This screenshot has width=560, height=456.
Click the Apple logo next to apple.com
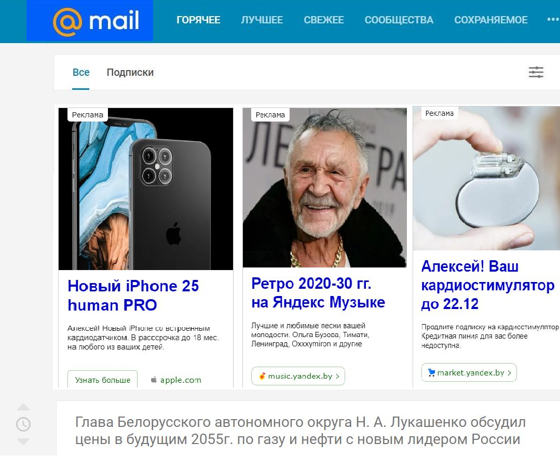click(x=154, y=380)
